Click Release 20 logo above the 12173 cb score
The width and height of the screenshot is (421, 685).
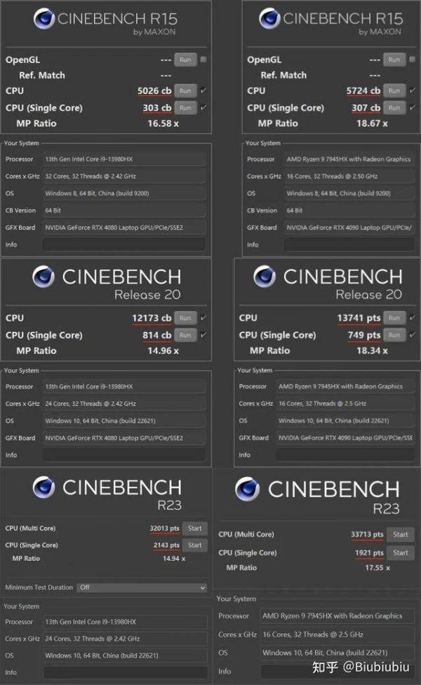pos(45,277)
